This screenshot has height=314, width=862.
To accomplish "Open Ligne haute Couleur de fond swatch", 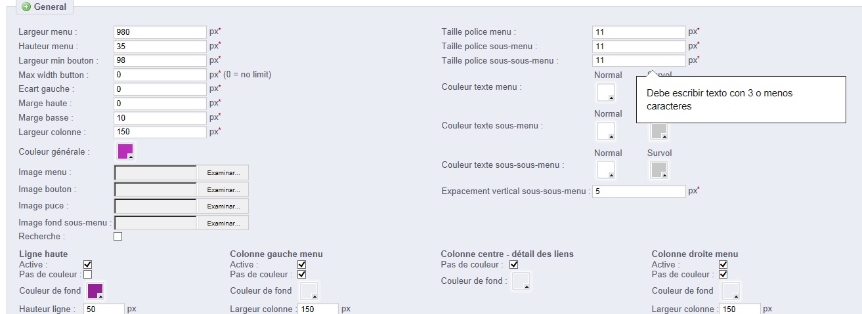I will pos(95,290).
